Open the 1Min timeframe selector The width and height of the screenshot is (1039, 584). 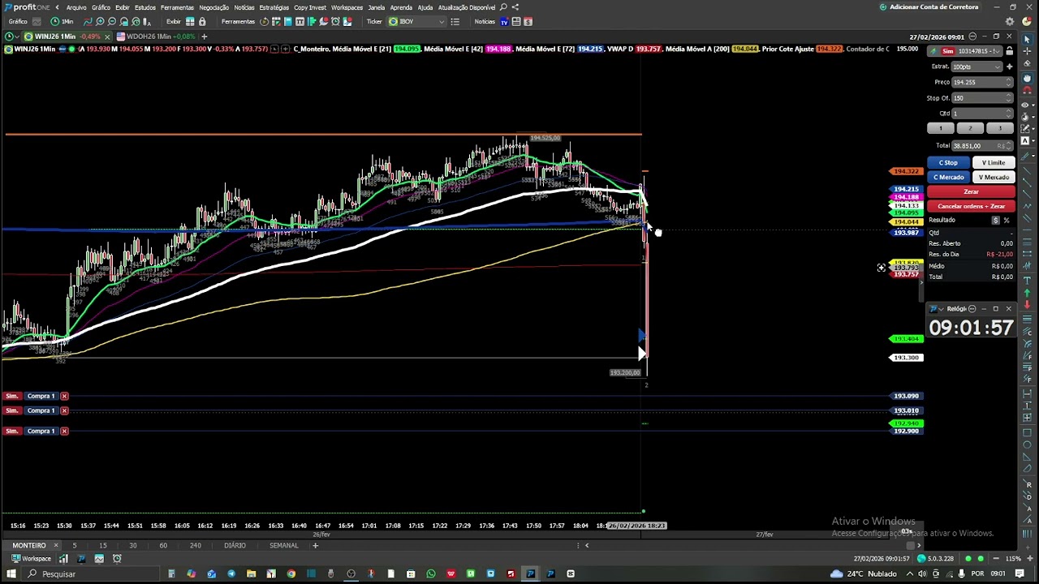pyautogui.click(x=63, y=21)
